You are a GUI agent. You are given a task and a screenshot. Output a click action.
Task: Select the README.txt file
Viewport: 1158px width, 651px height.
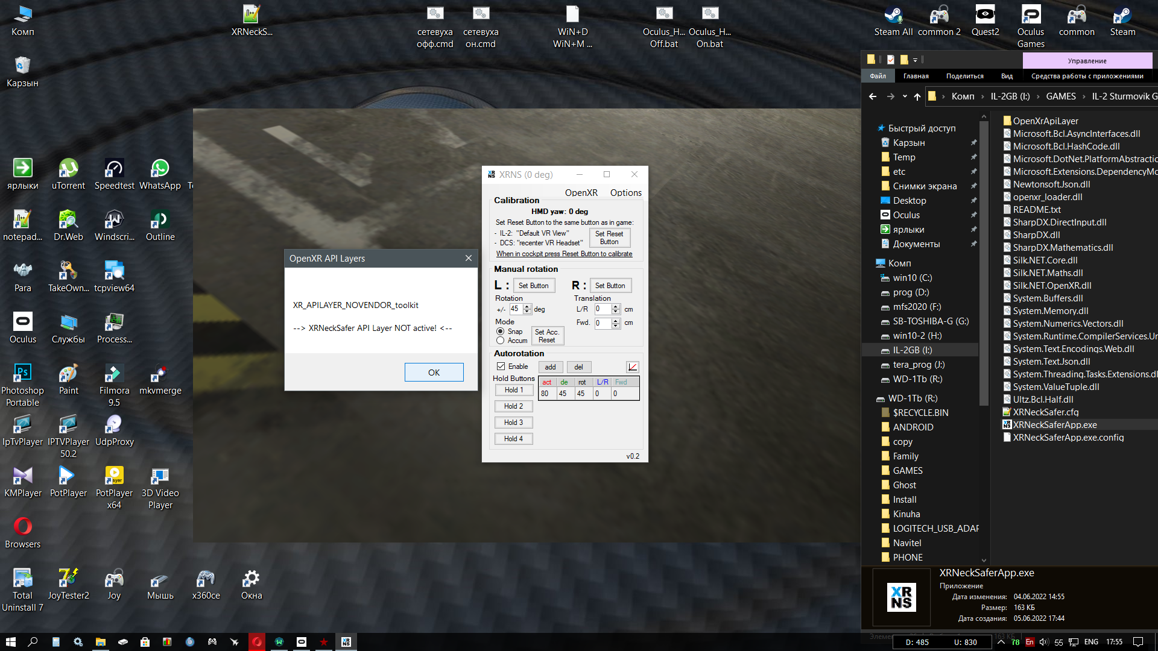click(x=1036, y=210)
